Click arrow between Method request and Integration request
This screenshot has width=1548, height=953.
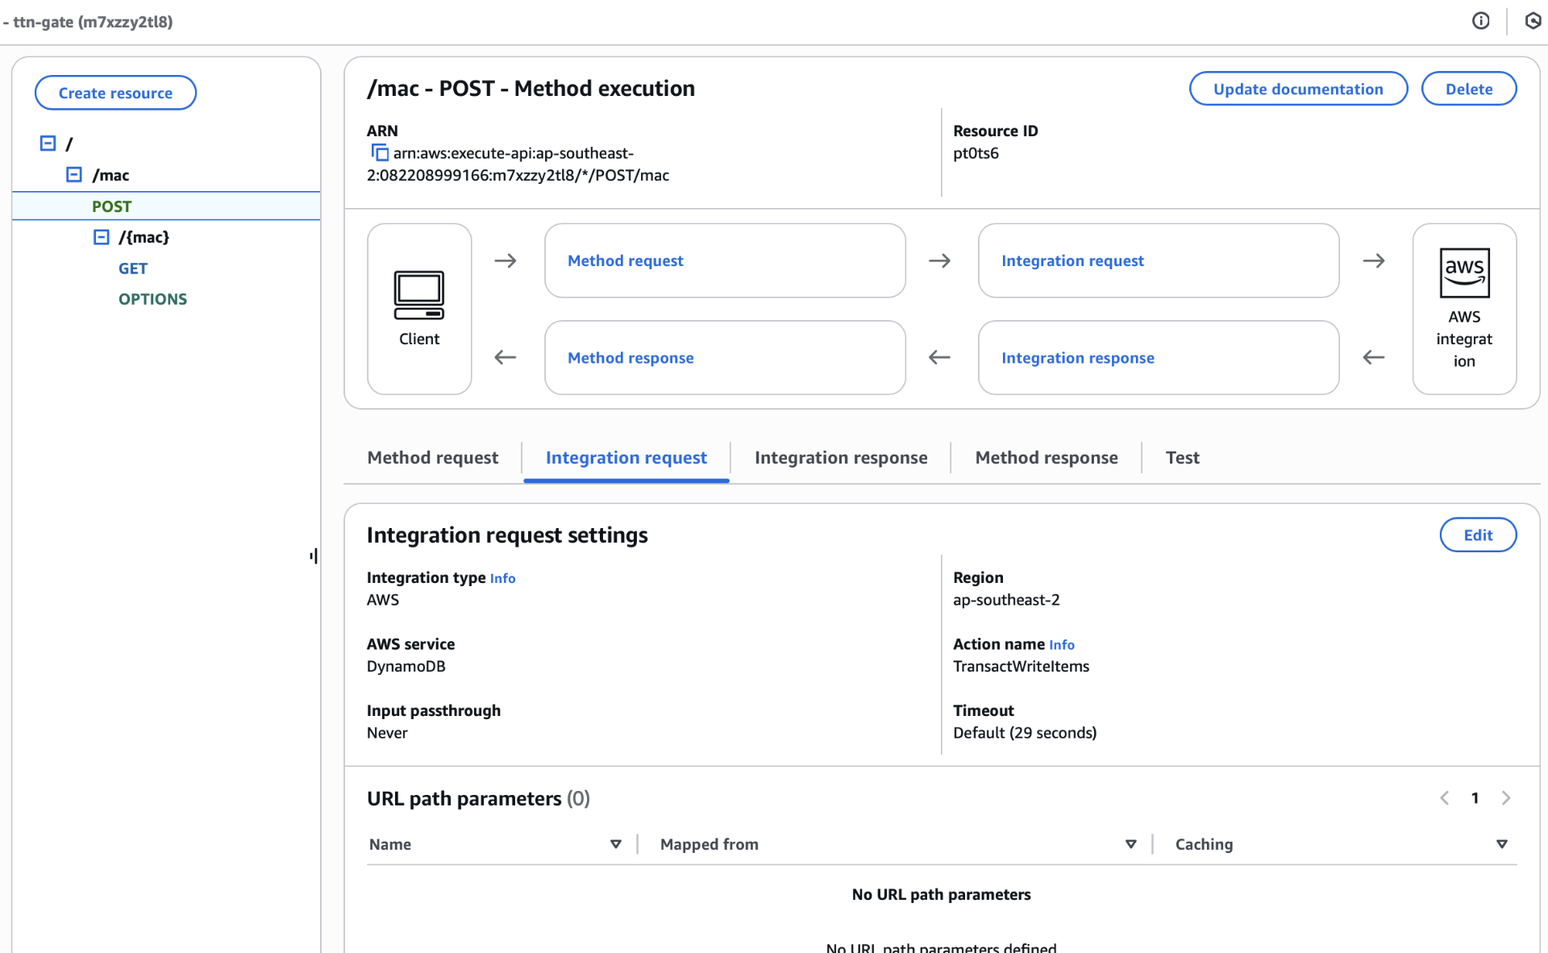pyautogui.click(x=939, y=260)
